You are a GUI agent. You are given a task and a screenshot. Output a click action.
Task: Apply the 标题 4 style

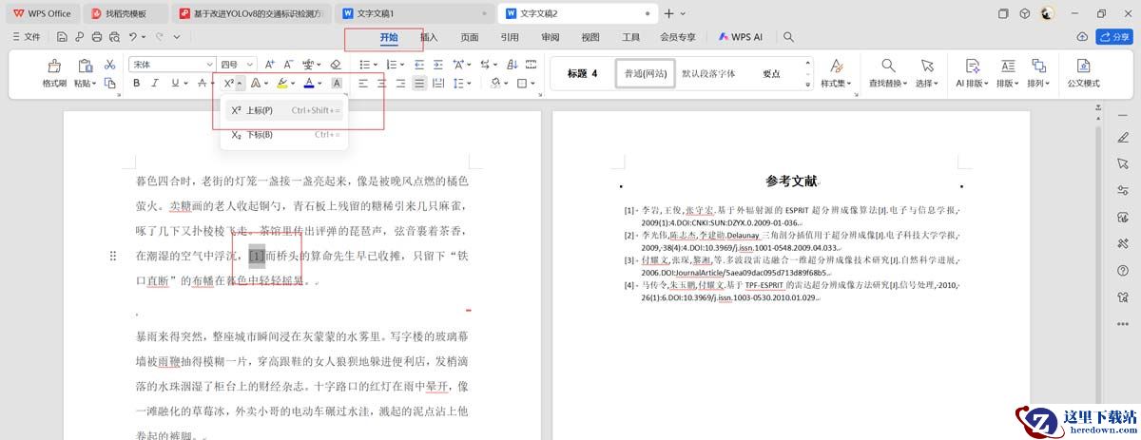click(583, 73)
